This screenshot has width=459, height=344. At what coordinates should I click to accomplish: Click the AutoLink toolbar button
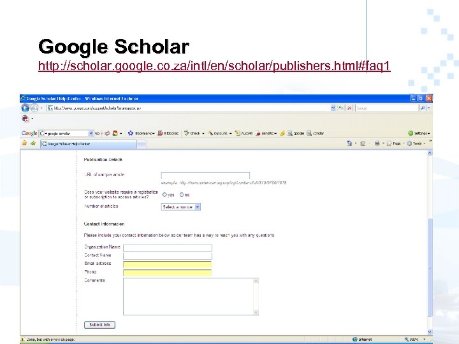click(x=219, y=133)
